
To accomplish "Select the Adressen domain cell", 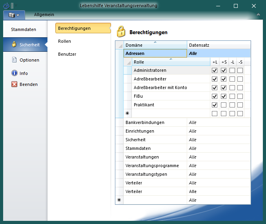I will tap(155, 53).
